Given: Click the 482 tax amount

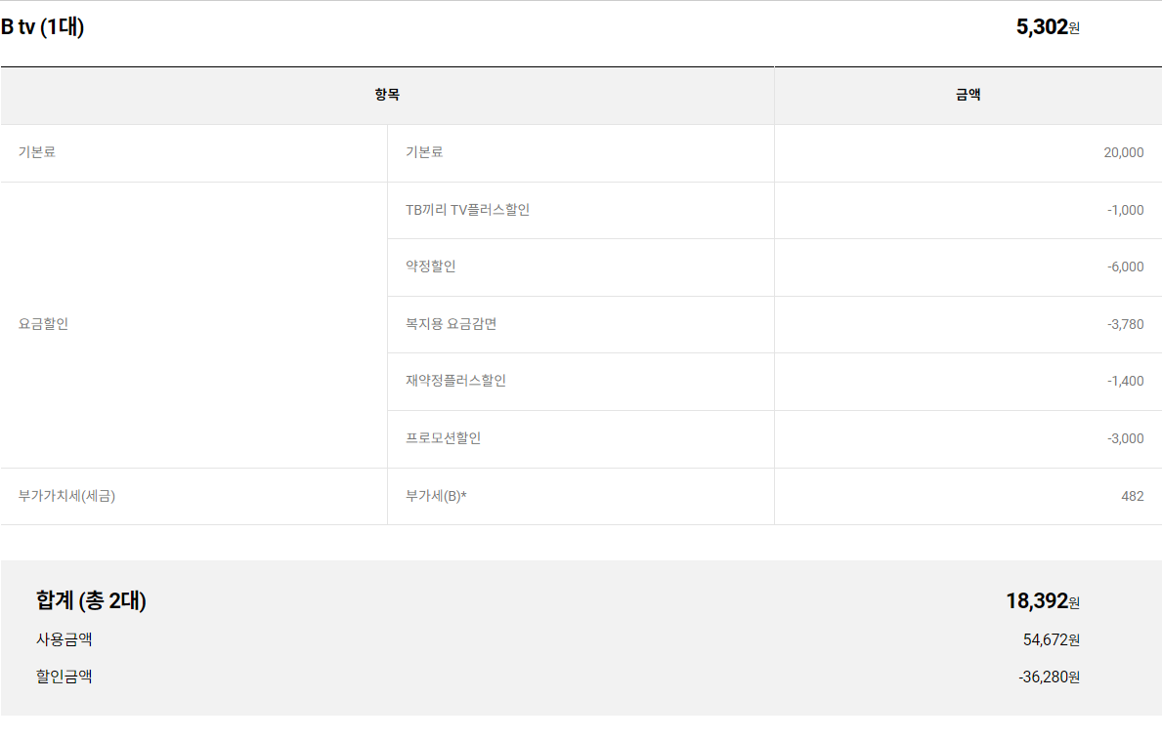Looking at the screenshot, I should pos(1132,496).
